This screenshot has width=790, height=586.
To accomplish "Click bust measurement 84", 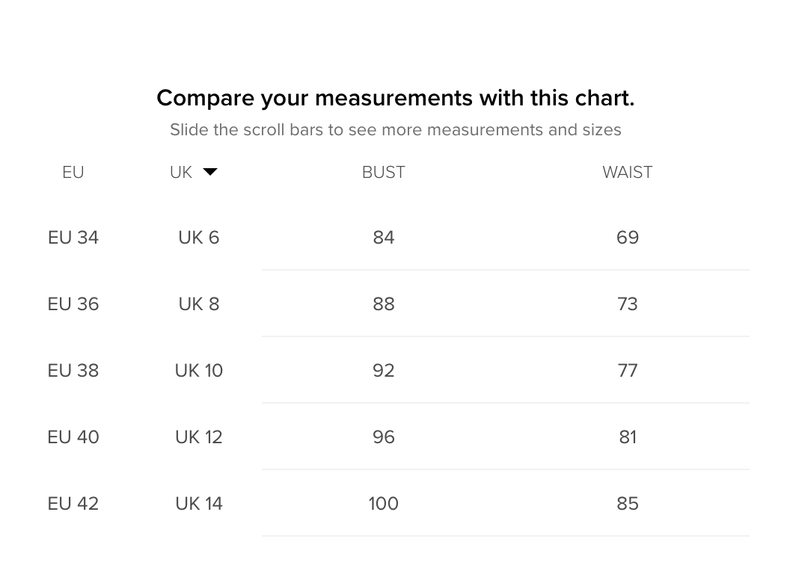I will [x=383, y=237].
